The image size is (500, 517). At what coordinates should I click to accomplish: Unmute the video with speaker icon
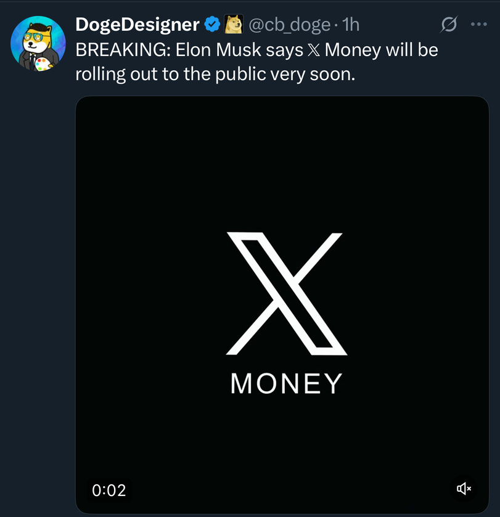[464, 489]
